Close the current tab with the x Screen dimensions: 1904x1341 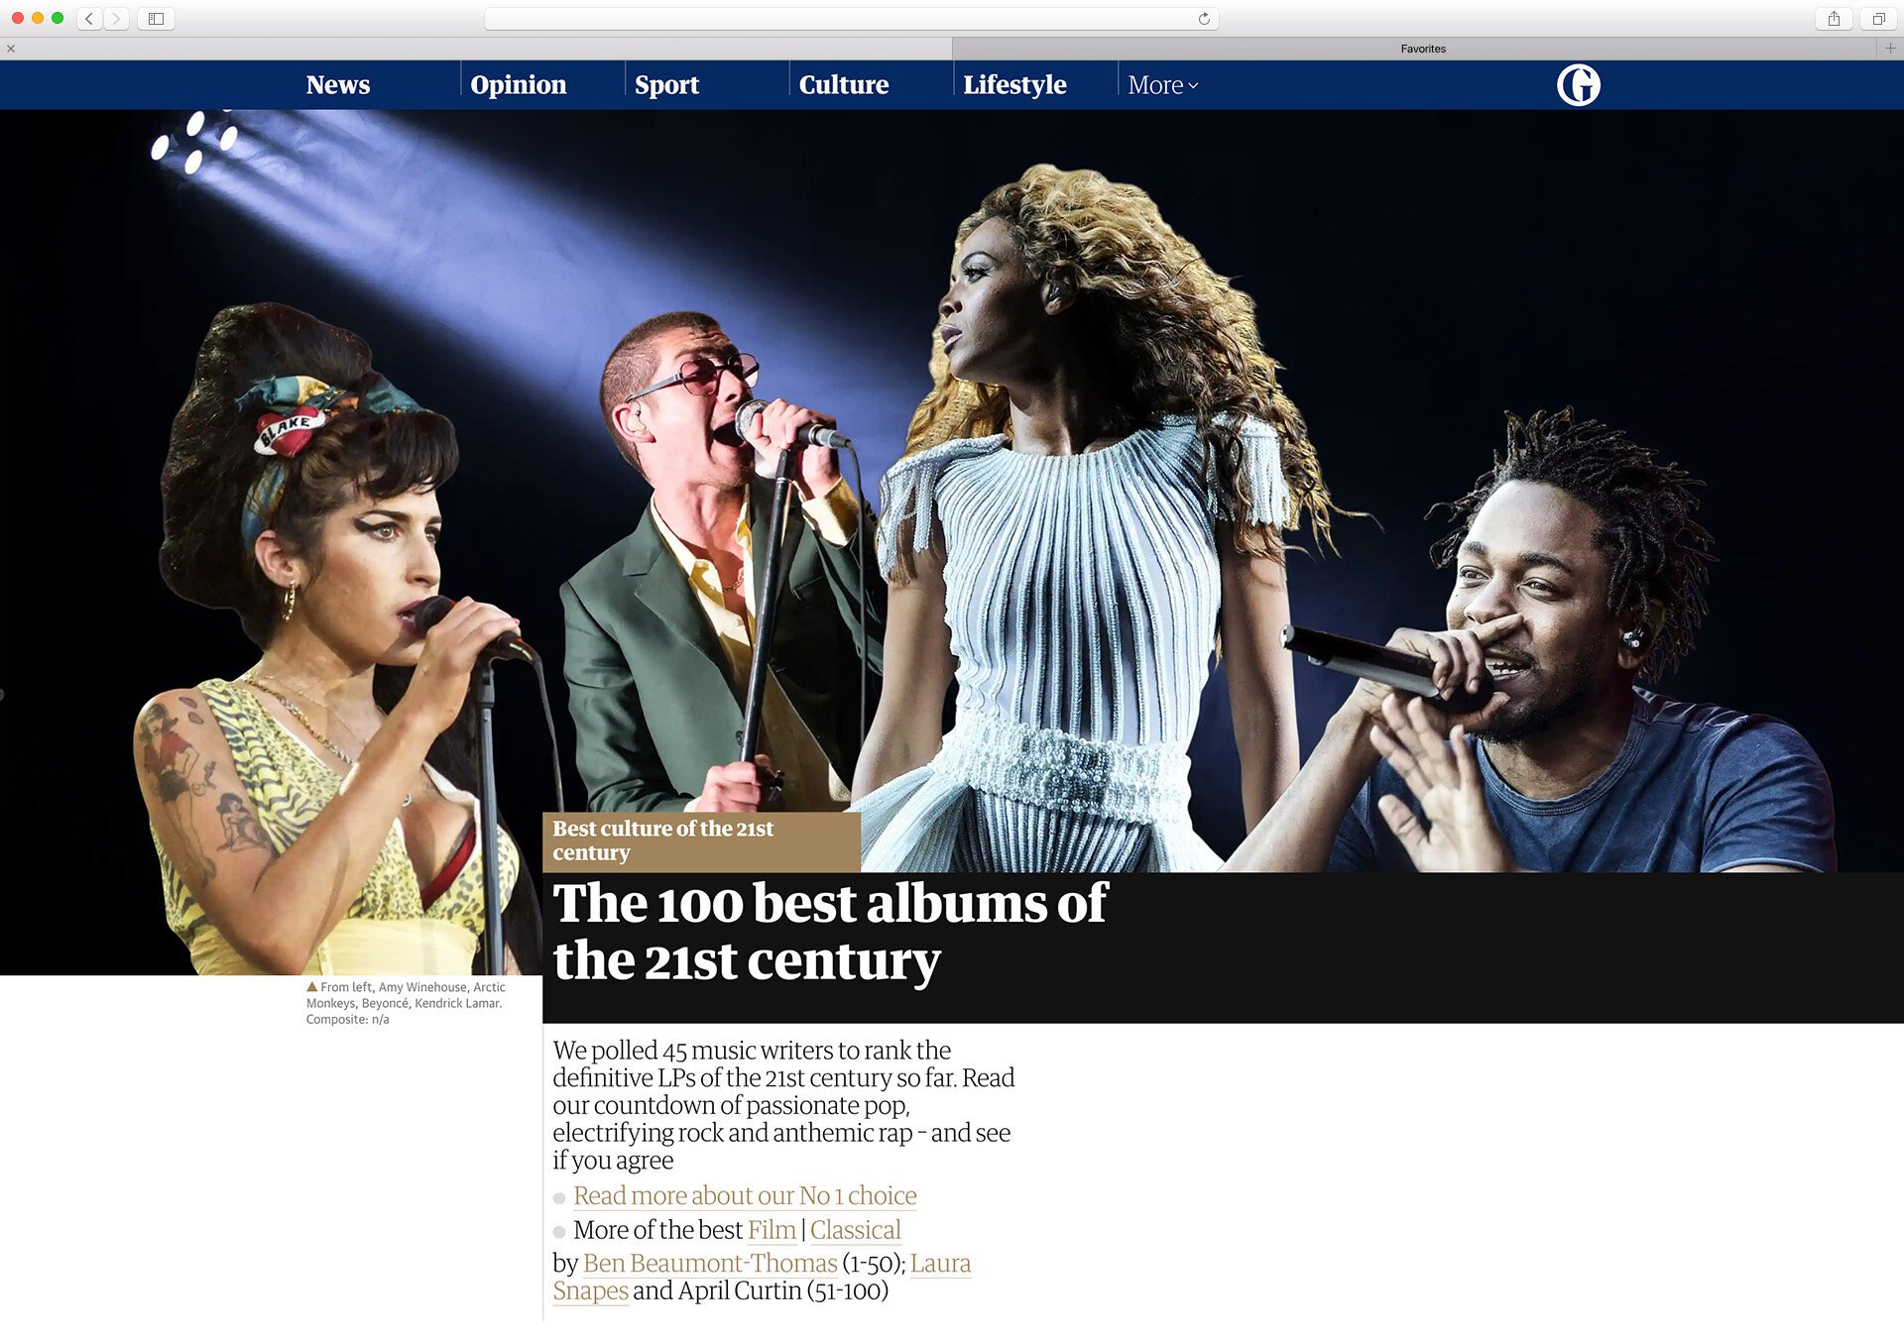click(11, 49)
